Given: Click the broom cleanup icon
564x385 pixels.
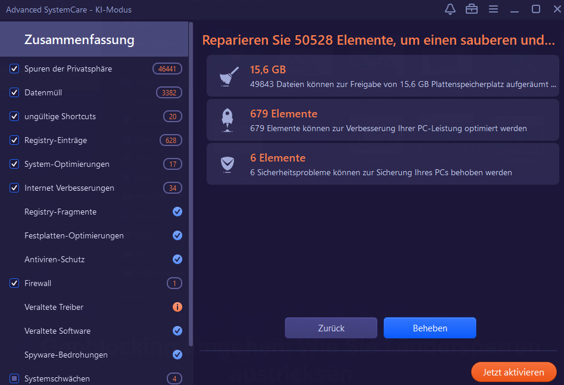Looking at the screenshot, I should point(229,76).
